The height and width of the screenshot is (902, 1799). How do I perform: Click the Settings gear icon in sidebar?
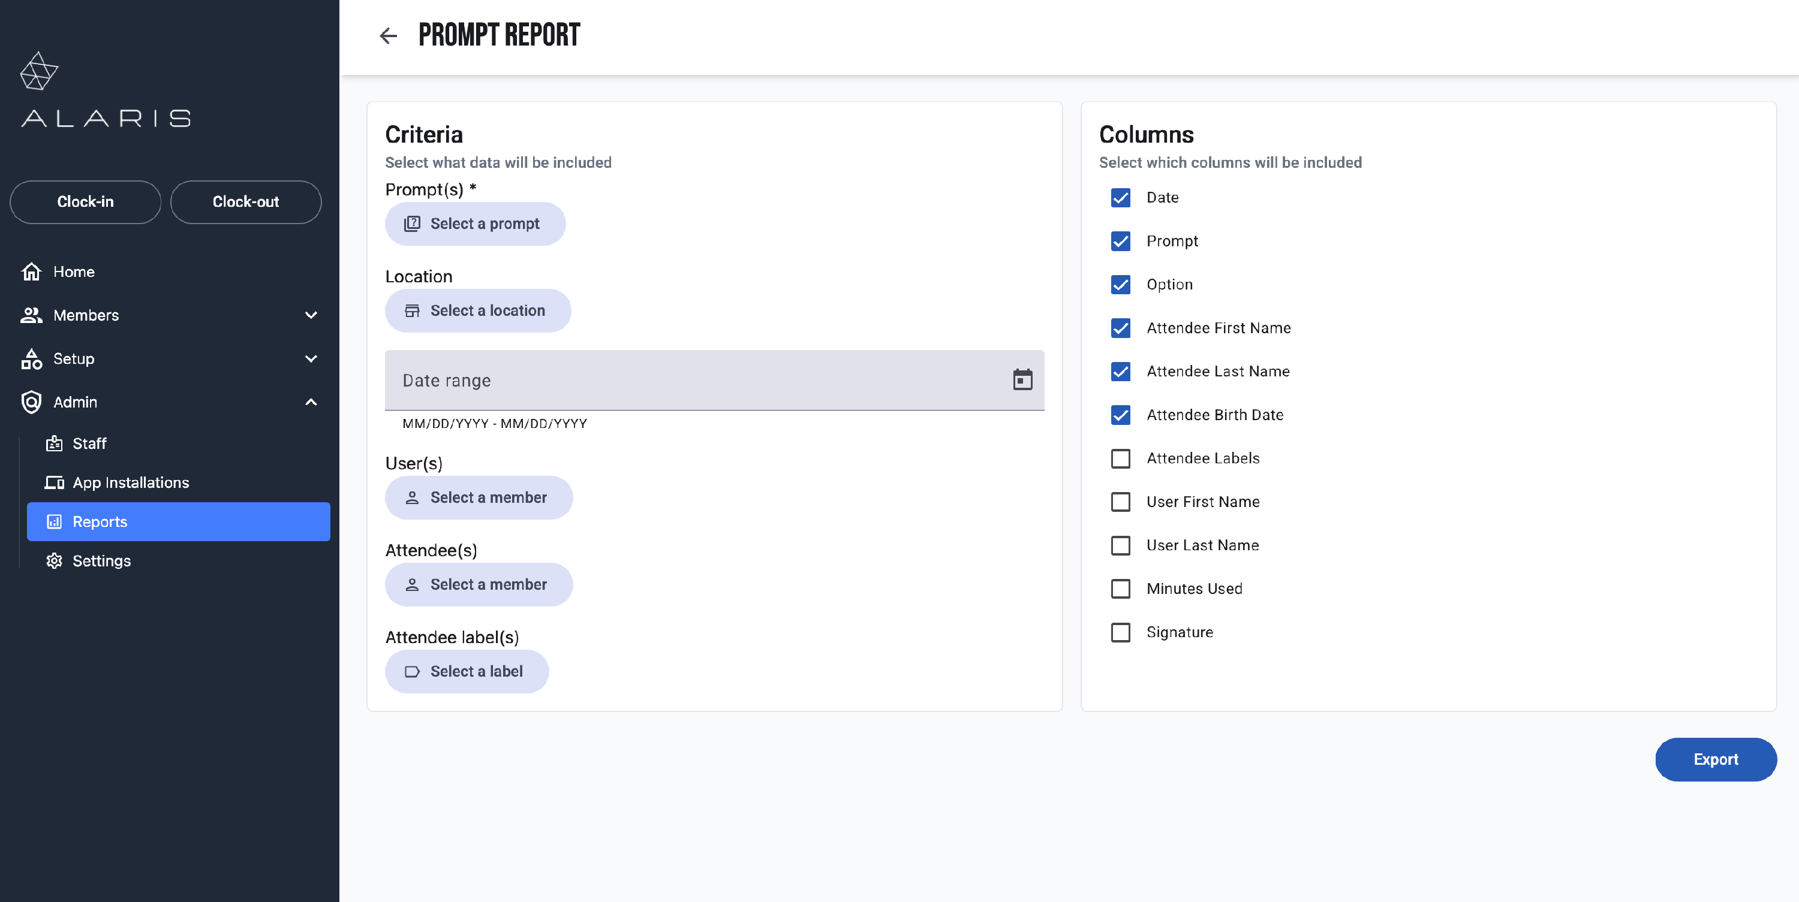[55, 560]
